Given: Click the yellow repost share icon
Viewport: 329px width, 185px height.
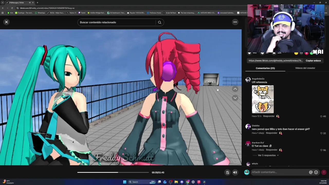Looking at the screenshot, I should point(296,53).
